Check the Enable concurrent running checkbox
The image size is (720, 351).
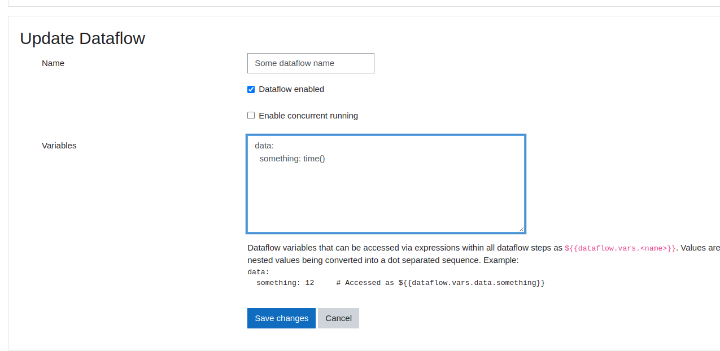251,115
